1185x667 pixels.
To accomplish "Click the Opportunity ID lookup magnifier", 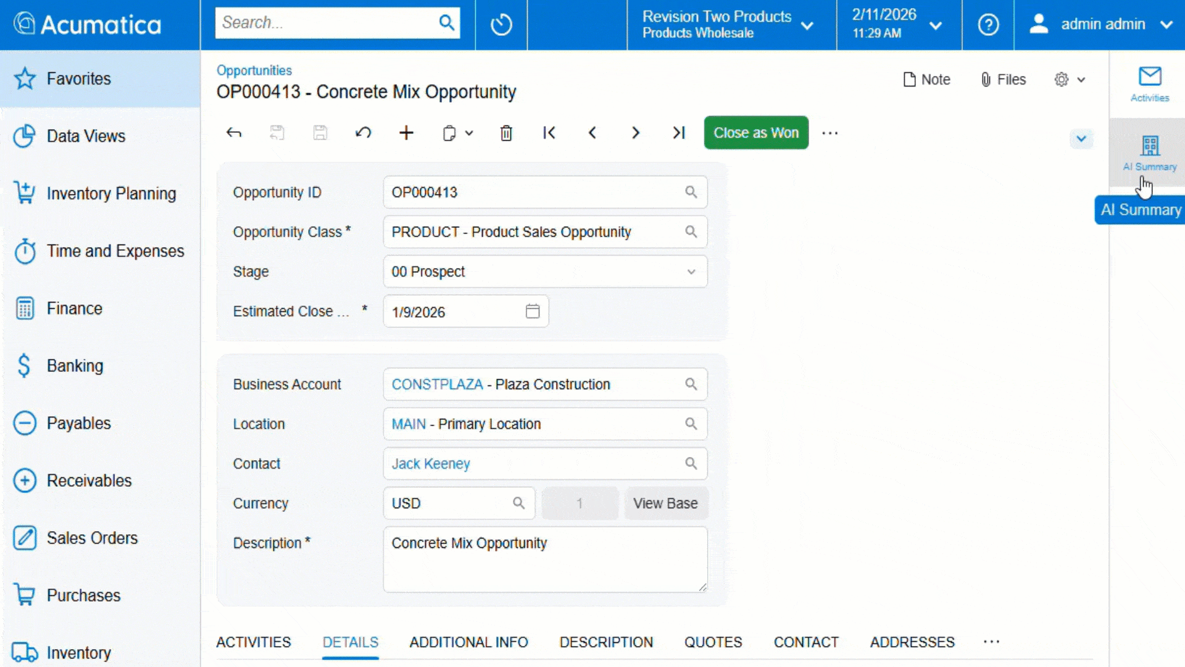I will (x=691, y=192).
